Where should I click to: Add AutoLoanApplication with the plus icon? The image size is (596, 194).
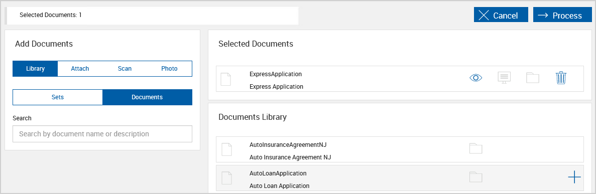[x=574, y=177]
